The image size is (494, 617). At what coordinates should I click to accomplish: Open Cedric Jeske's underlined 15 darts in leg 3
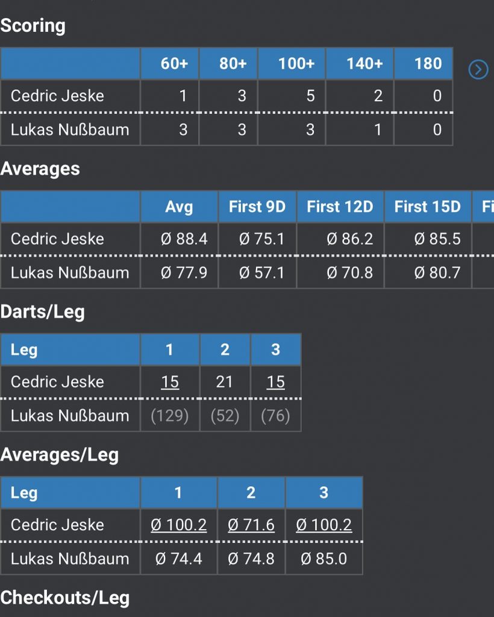tap(275, 382)
